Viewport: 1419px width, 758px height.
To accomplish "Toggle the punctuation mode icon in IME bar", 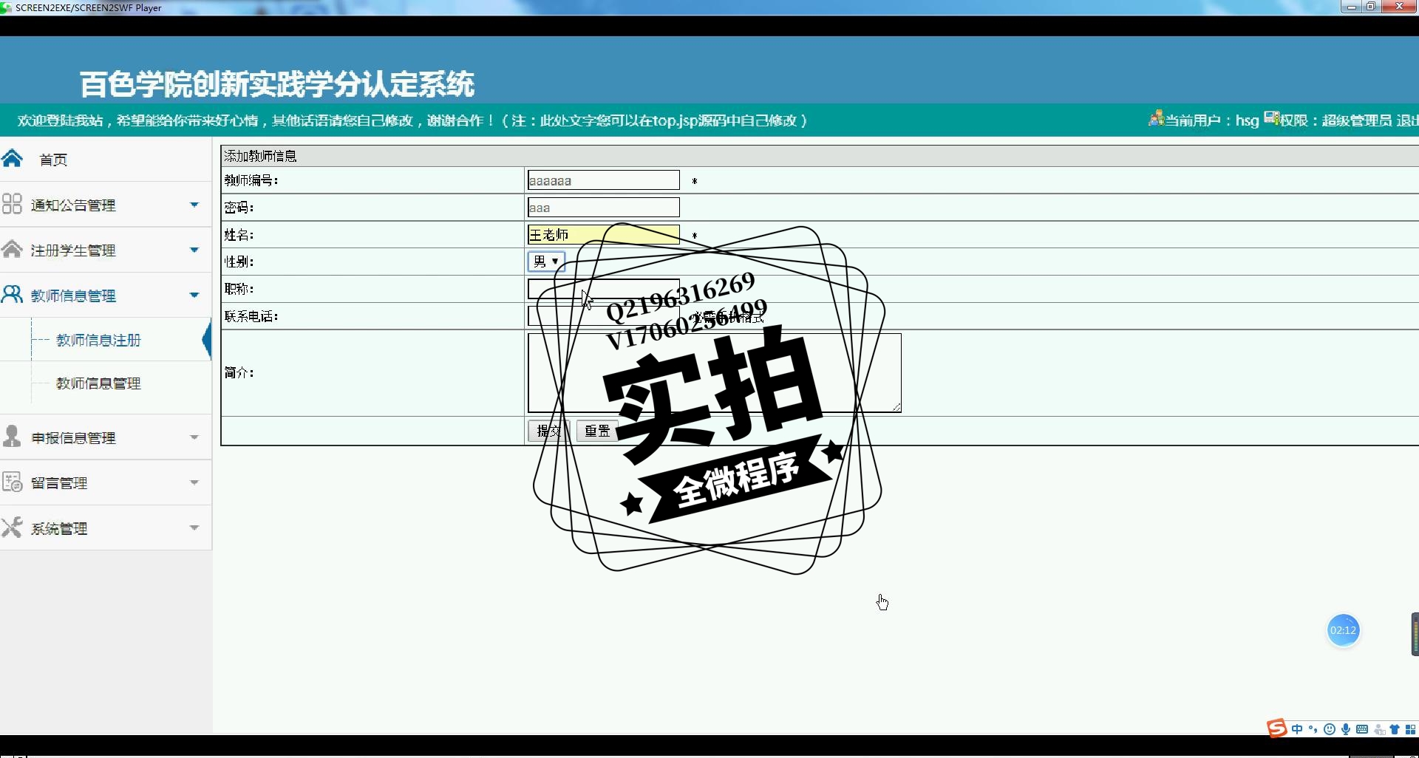I will tap(1313, 730).
